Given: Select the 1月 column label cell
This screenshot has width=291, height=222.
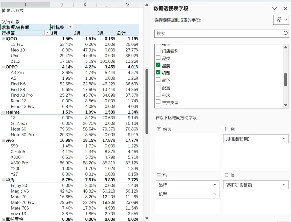Looking at the screenshot, I should [x=54, y=33].
